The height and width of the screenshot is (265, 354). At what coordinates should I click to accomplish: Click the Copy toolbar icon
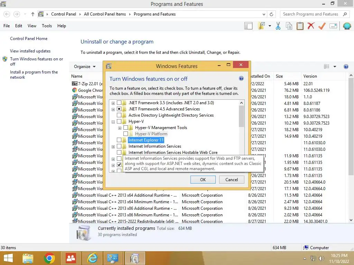pyautogui.click(x=289, y=26)
